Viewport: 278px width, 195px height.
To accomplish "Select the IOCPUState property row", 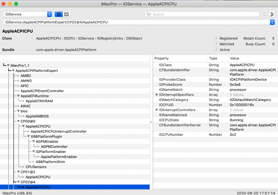I will click(215, 120).
